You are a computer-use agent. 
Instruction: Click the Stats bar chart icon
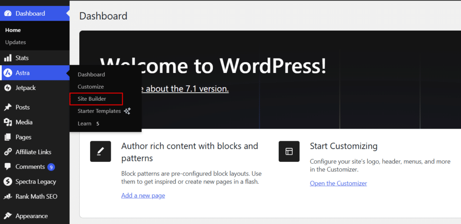[8, 58]
